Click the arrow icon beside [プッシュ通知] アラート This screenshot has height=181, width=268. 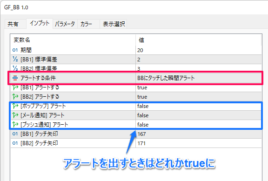[x=15, y=124]
